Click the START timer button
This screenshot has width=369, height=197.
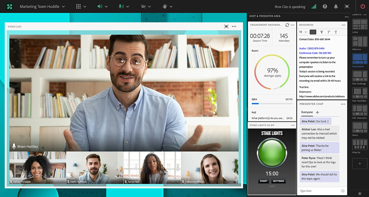coord(264,181)
